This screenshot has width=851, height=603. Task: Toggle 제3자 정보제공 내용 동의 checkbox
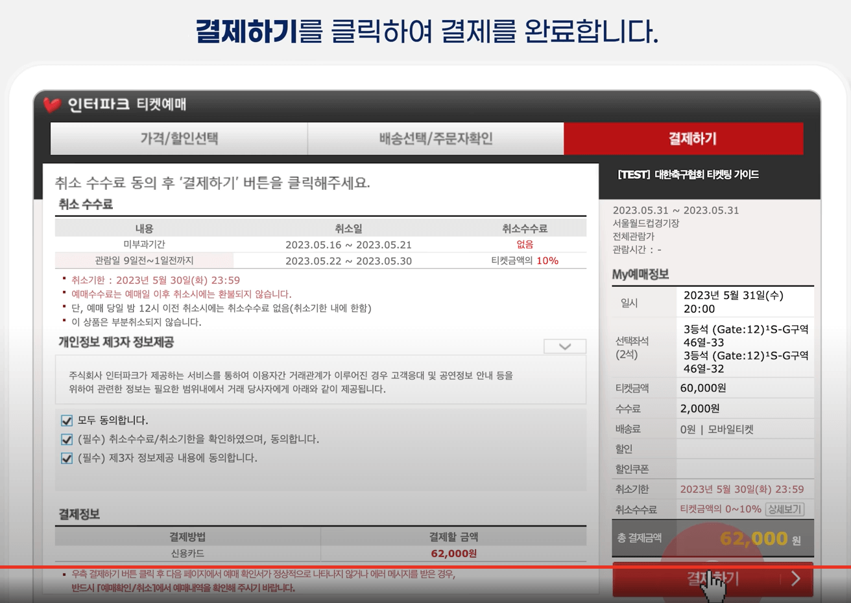(67, 458)
